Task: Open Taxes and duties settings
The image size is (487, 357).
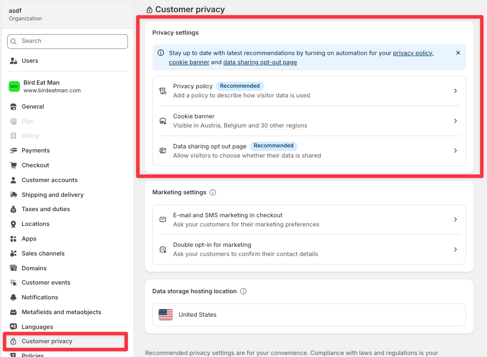Action: tap(67, 209)
